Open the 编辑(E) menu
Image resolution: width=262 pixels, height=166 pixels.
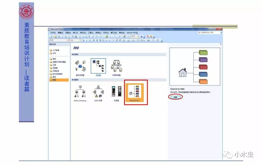[60, 33]
